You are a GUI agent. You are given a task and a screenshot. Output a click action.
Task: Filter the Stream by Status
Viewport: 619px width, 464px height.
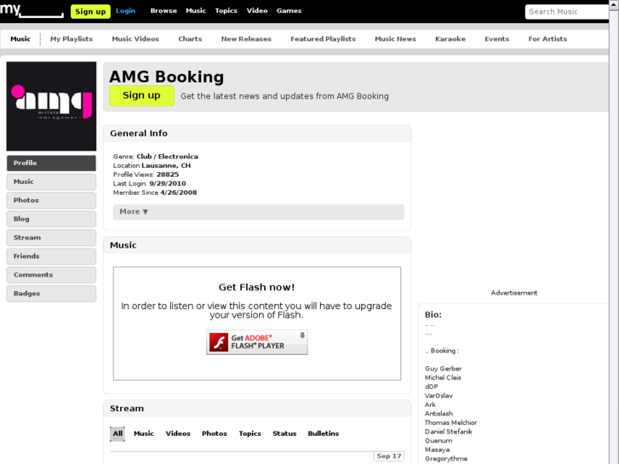click(x=284, y=433)
